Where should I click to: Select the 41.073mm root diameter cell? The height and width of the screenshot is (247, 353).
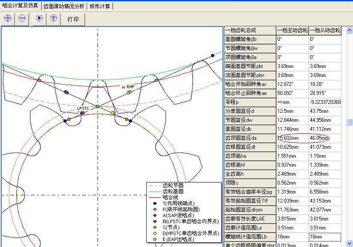click(x=325, y=147)
